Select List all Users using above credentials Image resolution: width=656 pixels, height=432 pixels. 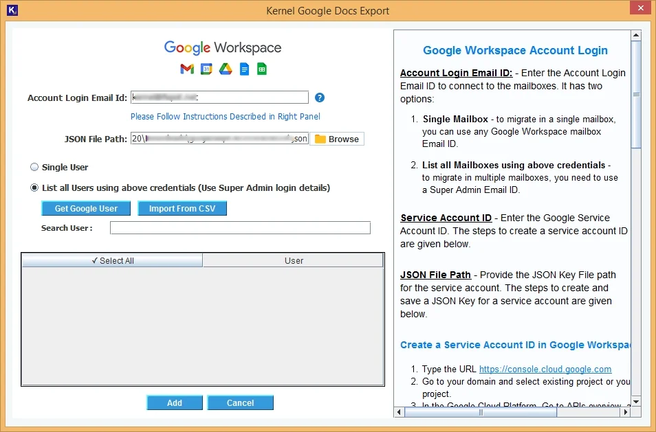34,187
